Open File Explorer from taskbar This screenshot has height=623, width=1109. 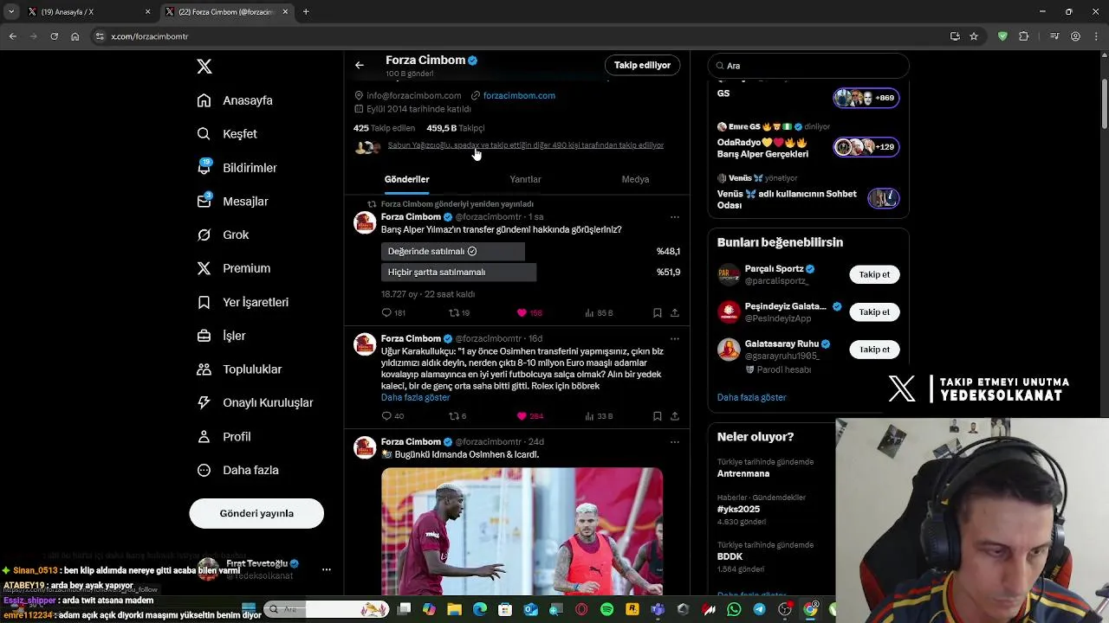(x=454, y=610)
